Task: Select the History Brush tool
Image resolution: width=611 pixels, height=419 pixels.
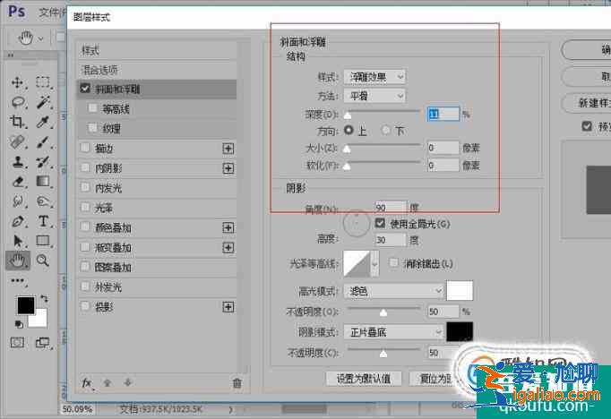Action: pos(43,162)
